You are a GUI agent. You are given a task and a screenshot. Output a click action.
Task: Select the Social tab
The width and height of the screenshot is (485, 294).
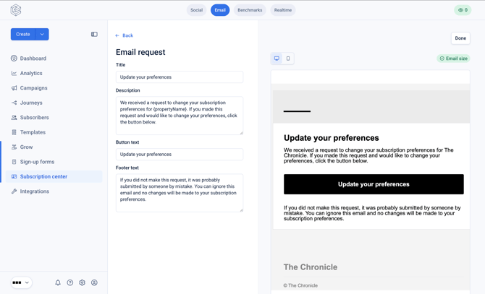pos(196,10)
